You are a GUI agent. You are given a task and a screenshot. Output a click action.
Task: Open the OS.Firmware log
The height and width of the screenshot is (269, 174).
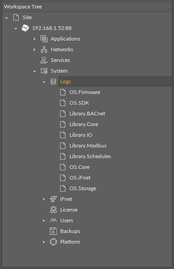pos(85,92)
